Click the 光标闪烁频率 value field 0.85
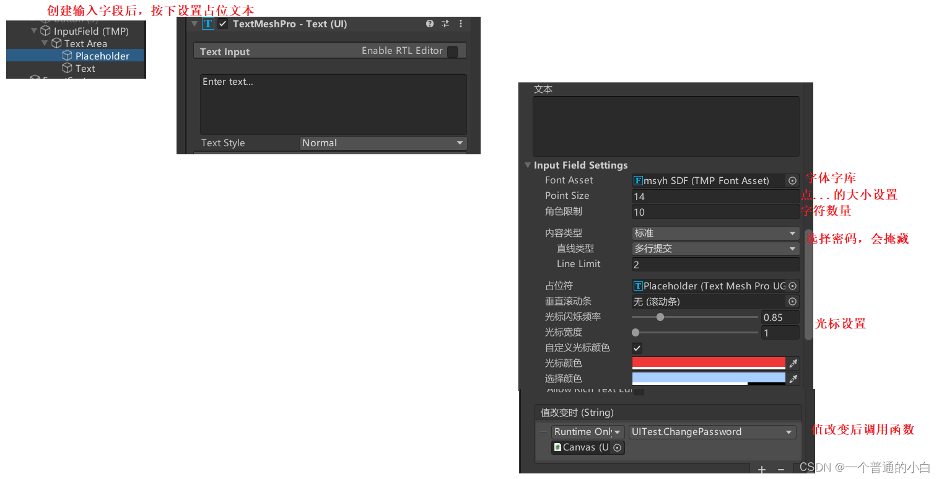Screen dimensions: 939x479 (780, 317)
